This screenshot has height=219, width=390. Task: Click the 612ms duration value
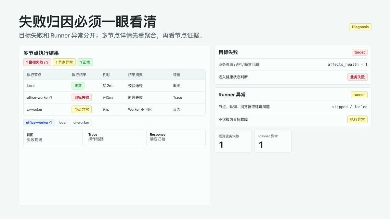click(108, 86)
